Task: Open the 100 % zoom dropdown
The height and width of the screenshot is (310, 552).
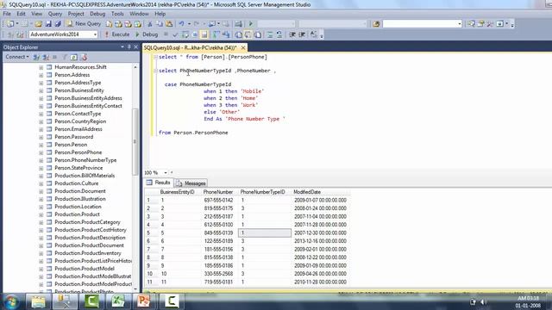Action: tap(166, 172)
